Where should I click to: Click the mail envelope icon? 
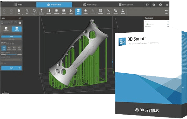[167, 5]
